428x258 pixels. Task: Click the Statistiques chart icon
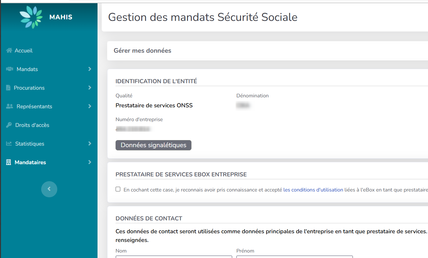(x=9, y=144)
